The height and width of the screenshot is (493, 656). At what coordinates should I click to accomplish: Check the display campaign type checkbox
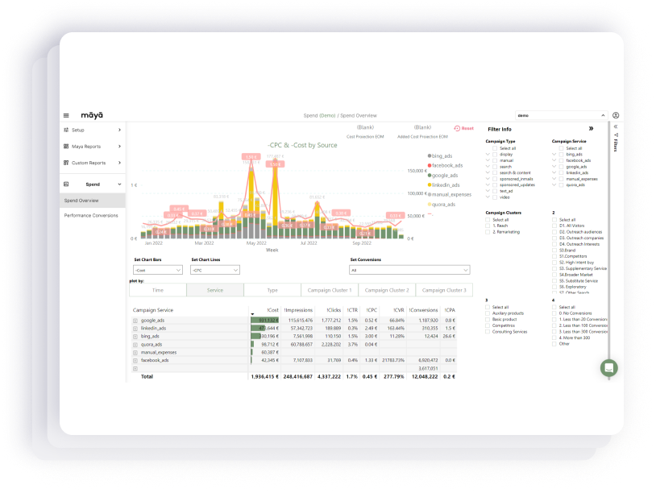coord(495,155)
